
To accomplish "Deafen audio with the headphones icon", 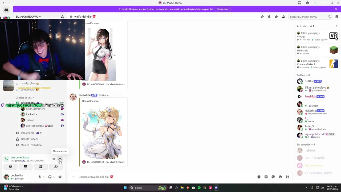I will [x=50, y=177].
